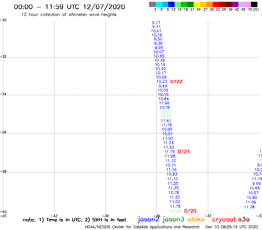Select the light green 15 ft legend swatch
This screenshot has height=230, width=262.
click(178, 4)
